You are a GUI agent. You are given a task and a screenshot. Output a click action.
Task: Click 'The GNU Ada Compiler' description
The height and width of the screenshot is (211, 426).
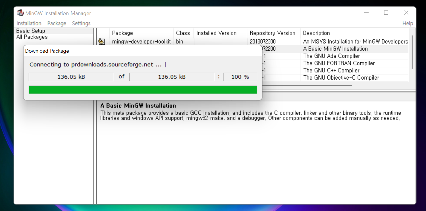click(332, 56)
